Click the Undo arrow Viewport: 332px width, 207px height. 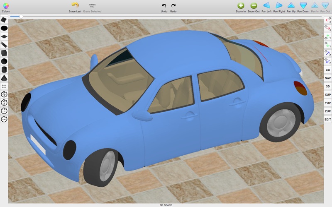(164, 6)
